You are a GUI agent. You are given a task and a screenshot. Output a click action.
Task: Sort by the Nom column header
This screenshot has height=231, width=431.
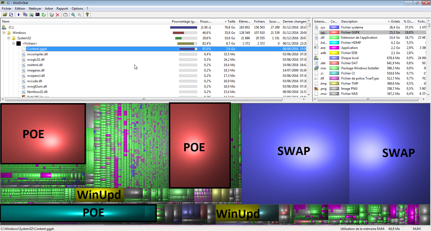[x=85, y=21]
